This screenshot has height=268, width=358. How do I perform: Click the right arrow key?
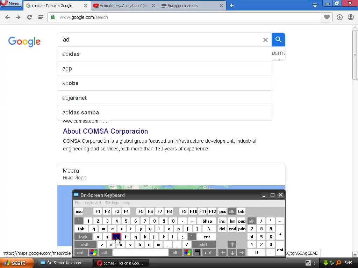241,253
